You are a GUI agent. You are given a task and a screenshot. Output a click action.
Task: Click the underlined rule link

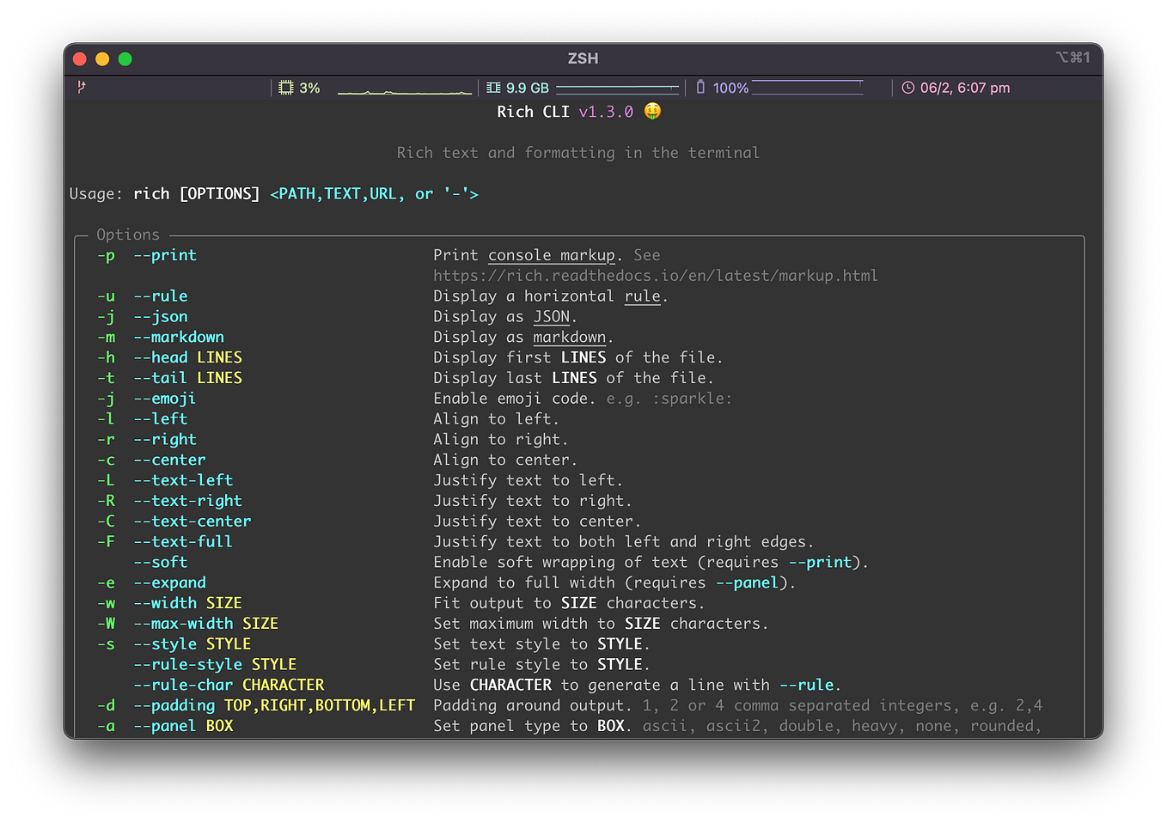[642, 296]
